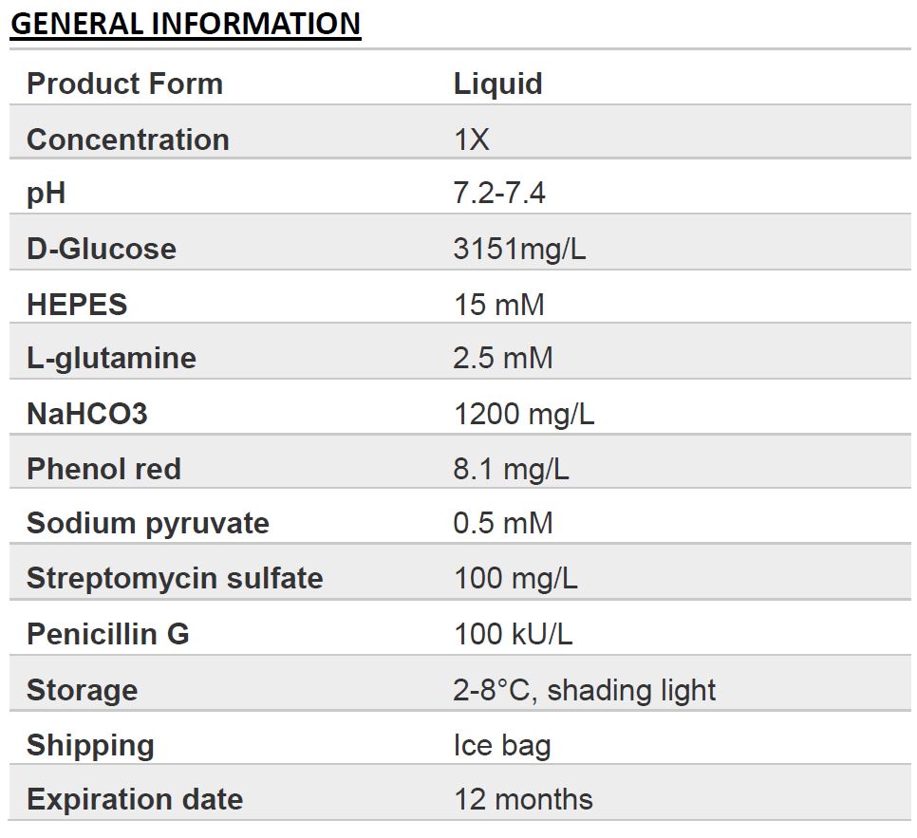Image resolution: width=917 pixels, height=838 pixels.
Task: Select the 12 months expiration value
Action: [x=523, y=800]
